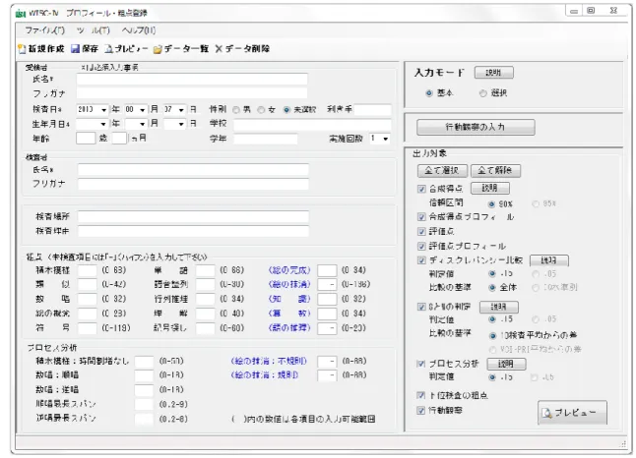Click the app icon in title bar
636x458 pixels.
(x=21, y=14)
